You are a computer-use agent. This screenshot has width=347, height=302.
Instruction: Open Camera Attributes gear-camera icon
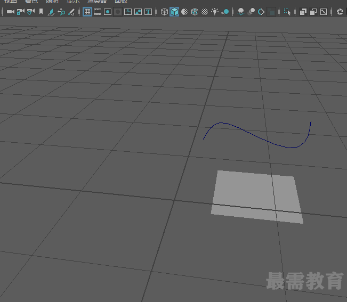point(31,12)
